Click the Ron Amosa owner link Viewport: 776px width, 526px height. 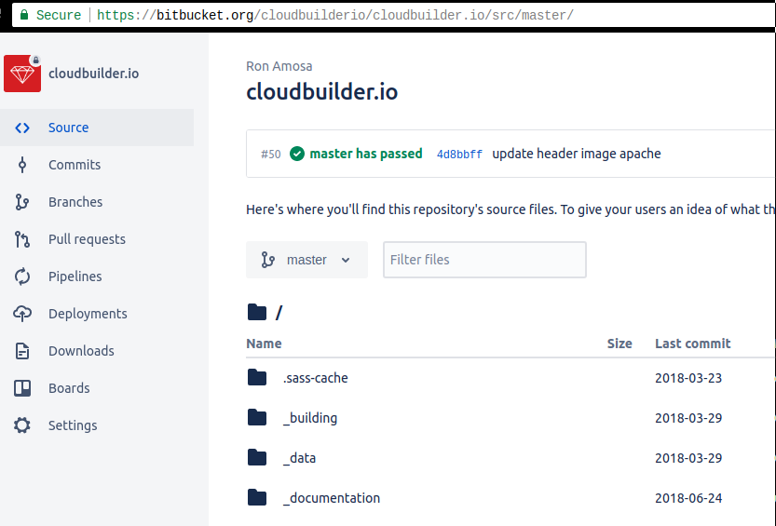click(279, 66)
